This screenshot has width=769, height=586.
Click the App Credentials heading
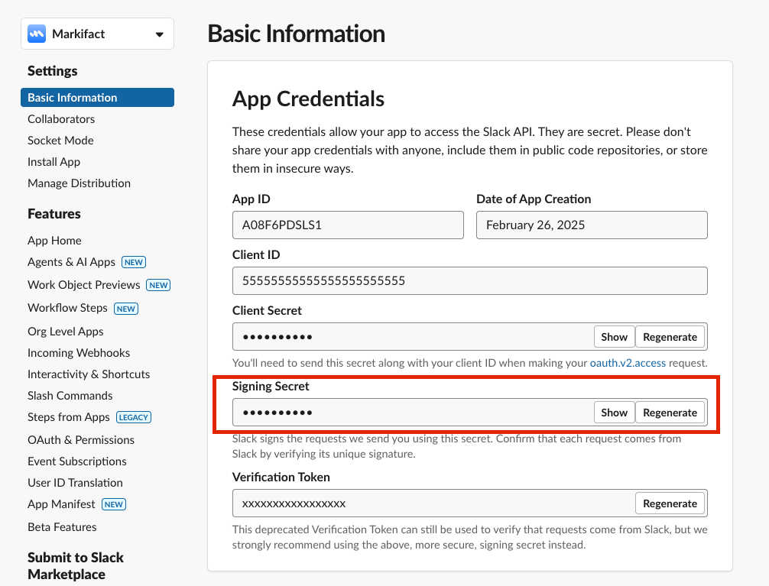308,99
